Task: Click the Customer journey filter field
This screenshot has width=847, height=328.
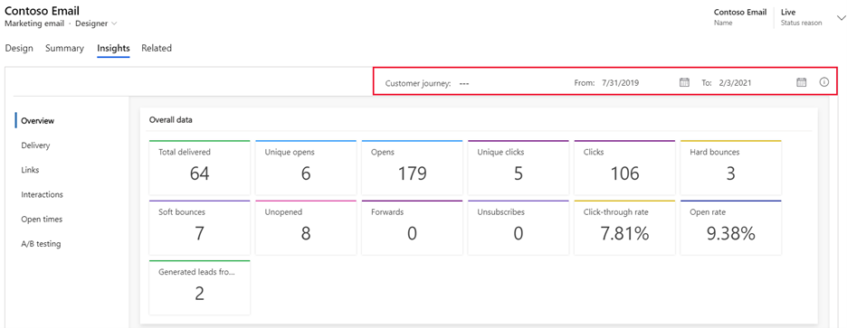Action: pos(464,84)
